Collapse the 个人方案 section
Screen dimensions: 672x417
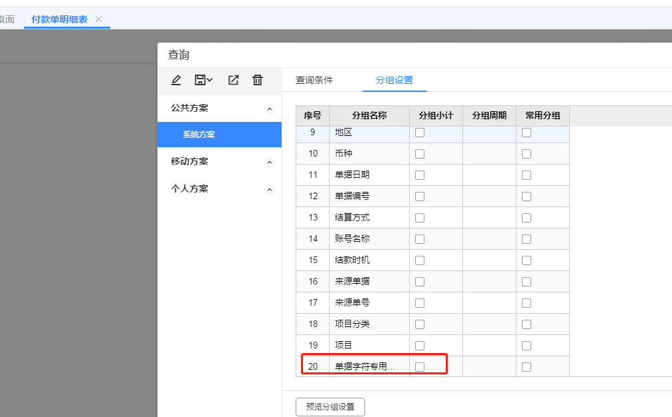click(x=269, y=189)
